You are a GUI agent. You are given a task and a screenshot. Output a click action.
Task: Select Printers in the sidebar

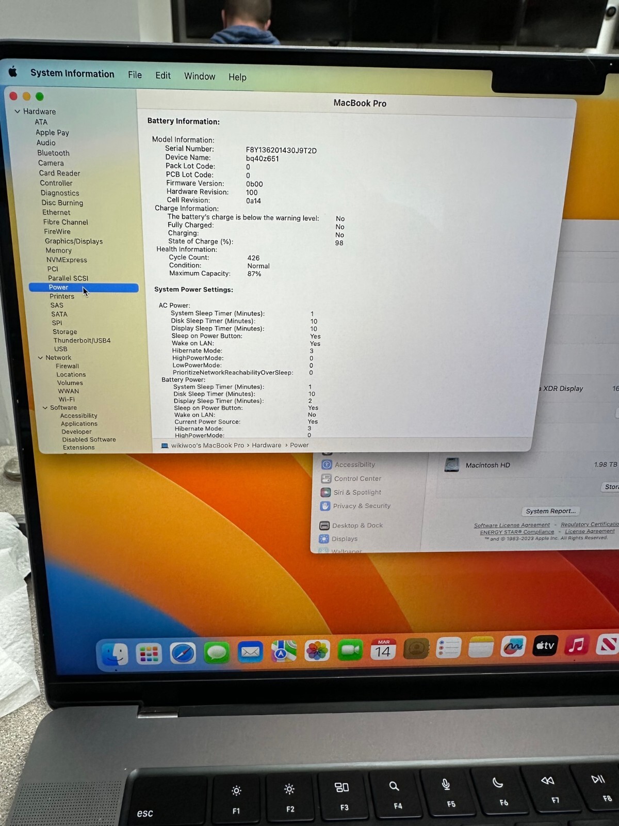(62, 296)
